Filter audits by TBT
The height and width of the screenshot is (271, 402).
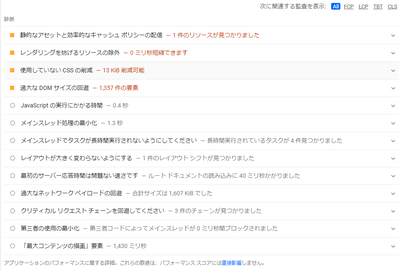click(x=378, y=6)
